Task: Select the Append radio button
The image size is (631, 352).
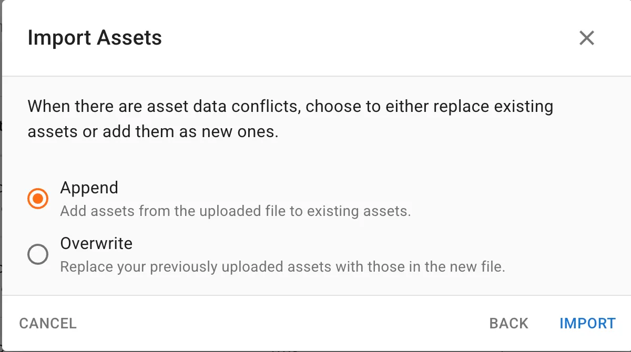Action: (38, 199)
